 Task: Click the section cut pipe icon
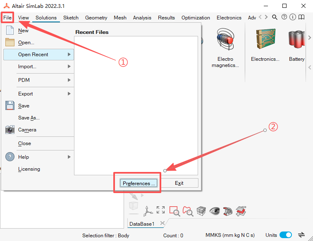(227, 211)
